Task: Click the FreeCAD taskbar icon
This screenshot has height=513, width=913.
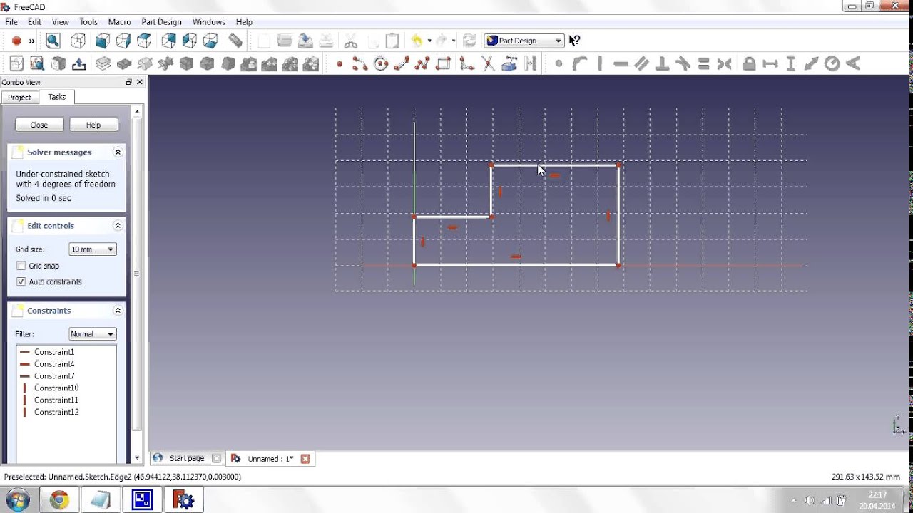Action: tap(183, 500)
